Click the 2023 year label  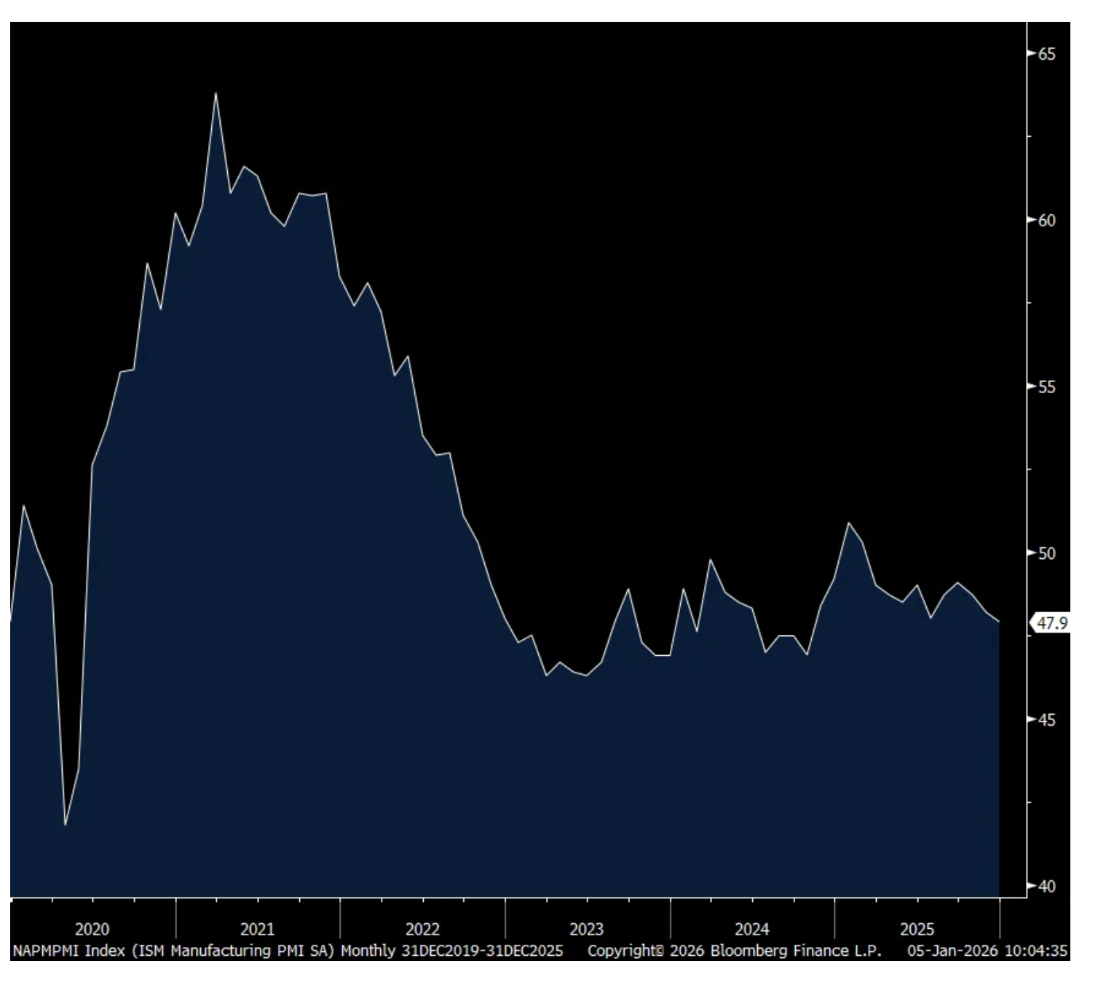click(x=587, y=929)
